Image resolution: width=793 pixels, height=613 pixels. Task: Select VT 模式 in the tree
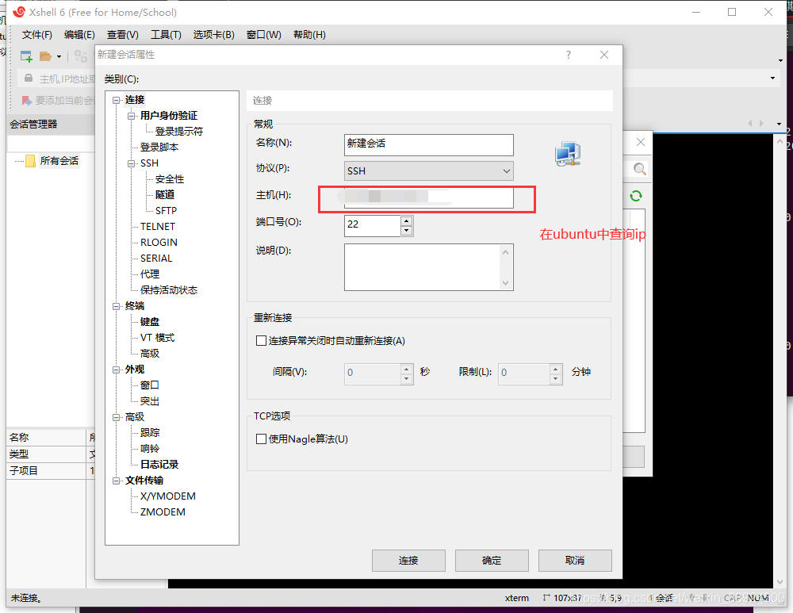pyautogui.click(x=157, y=337)
